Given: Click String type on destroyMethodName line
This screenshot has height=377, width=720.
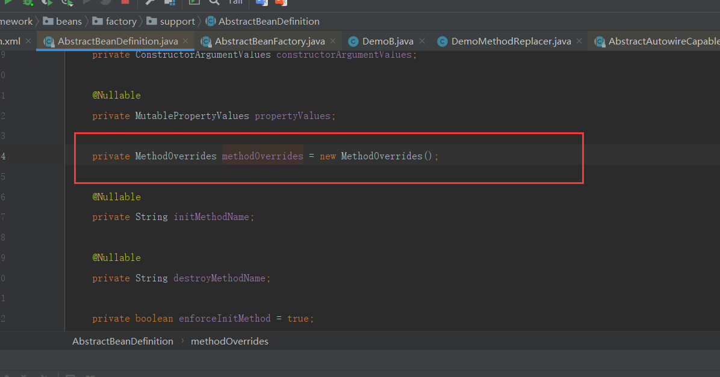Looking at the screenshot, I should [x=152, y=278].
